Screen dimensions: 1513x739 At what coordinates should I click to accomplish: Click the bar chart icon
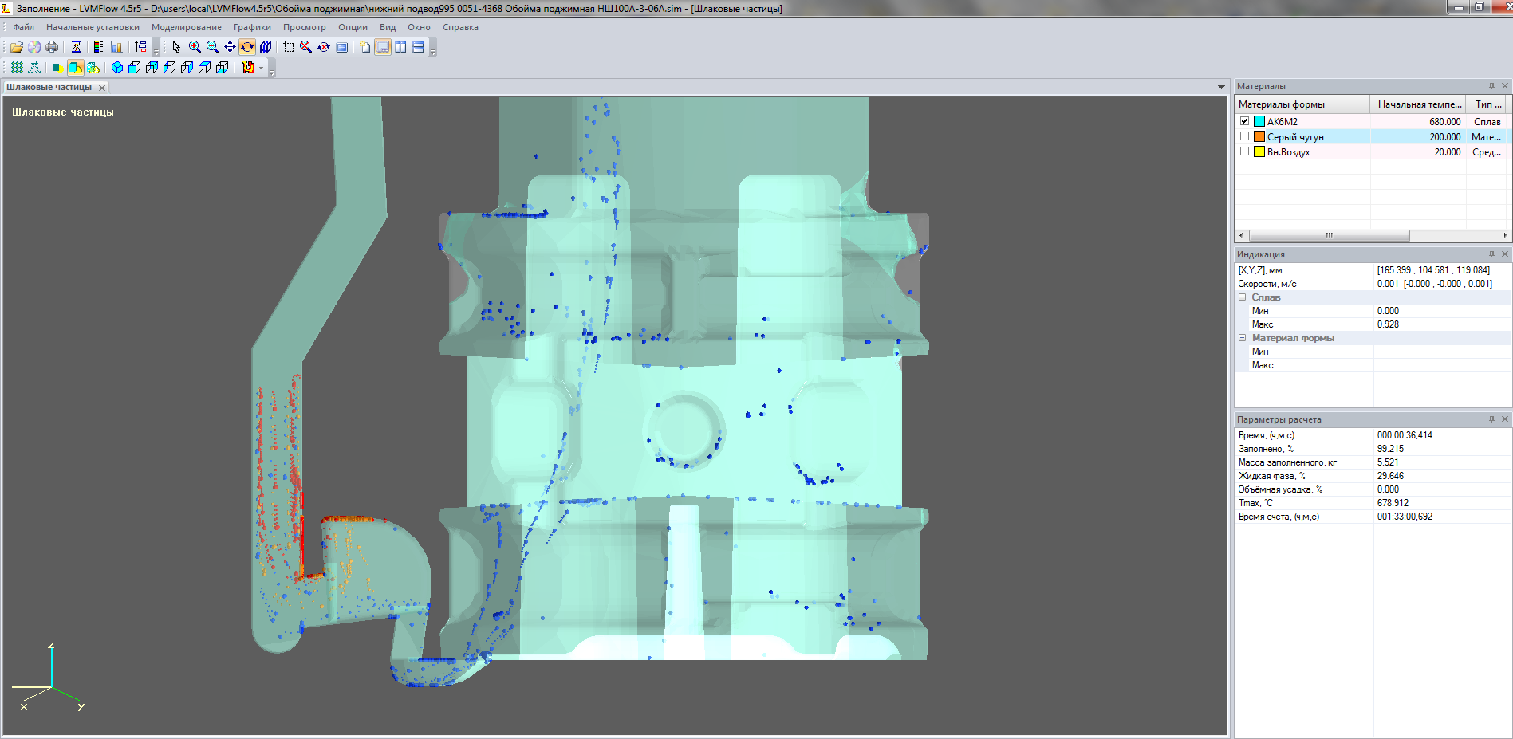pyautogui.click(x=116, y=47)
